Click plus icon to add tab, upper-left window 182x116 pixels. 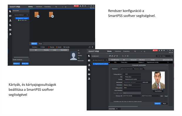(x=65, y=7)
